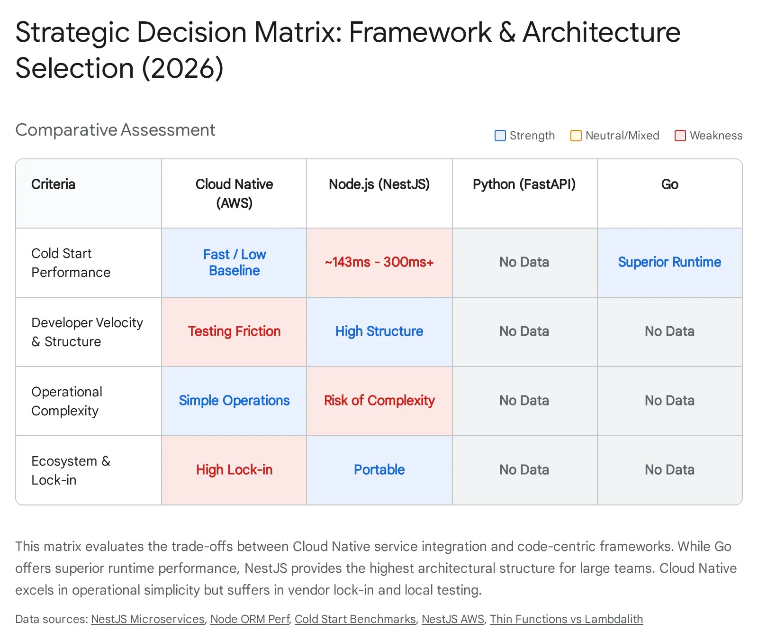Click the High Lock-in cell
Screen dimensions: 758x642
(x=234, y=470)
